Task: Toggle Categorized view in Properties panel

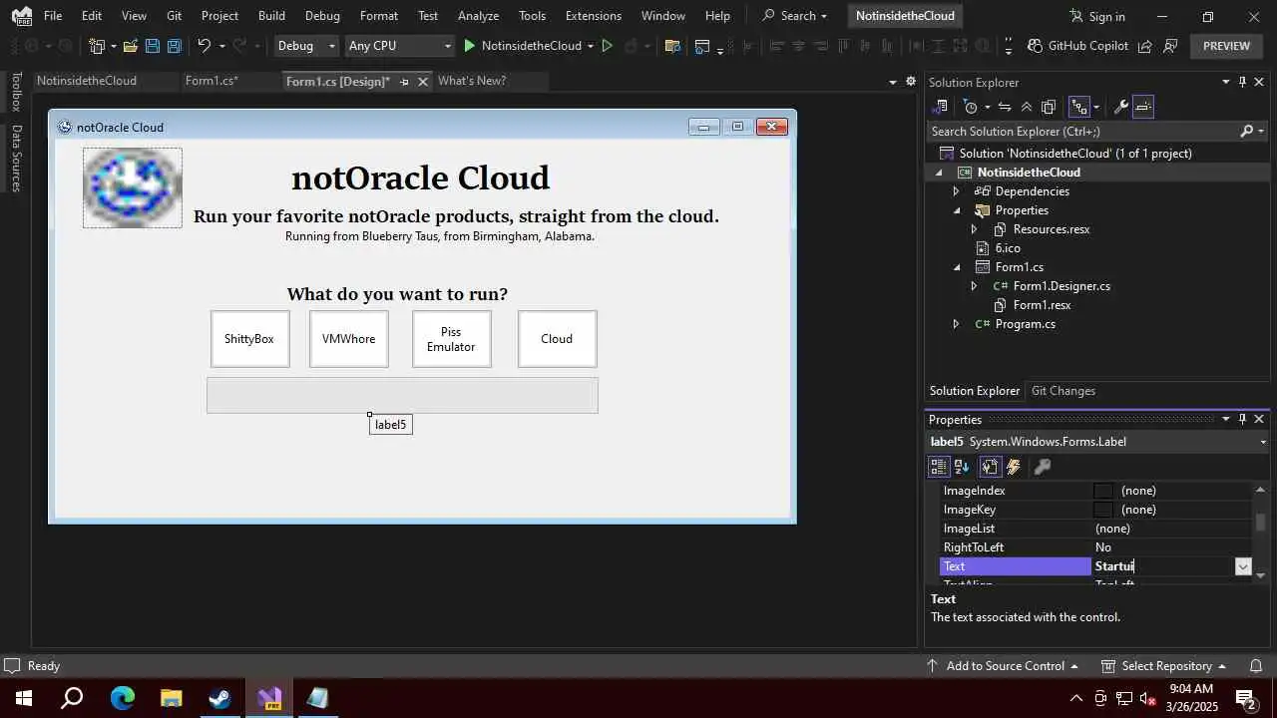Action: click(x=939, y=467)
